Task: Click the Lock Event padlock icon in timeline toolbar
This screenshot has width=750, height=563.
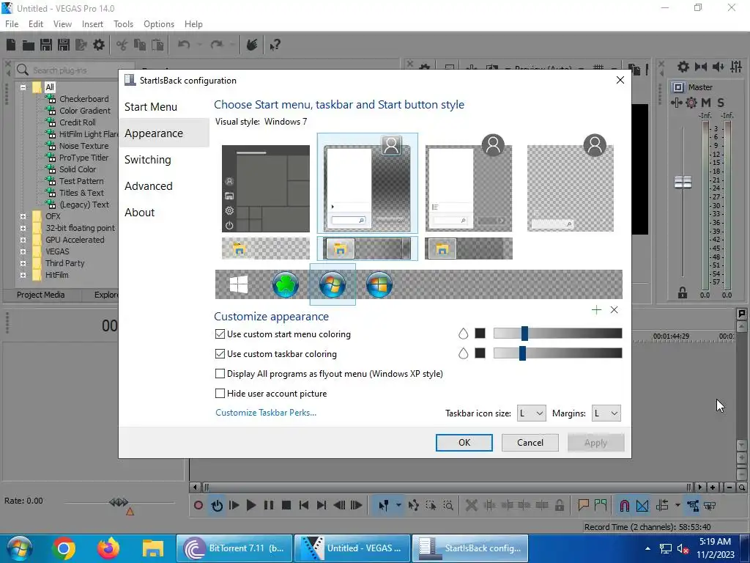Action: tap(559, 505)
